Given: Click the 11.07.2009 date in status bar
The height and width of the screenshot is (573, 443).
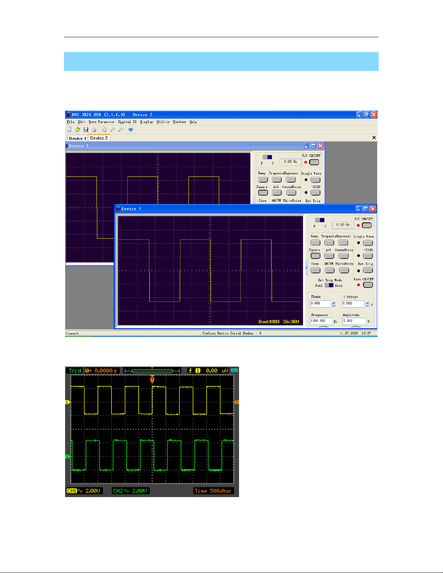Looking at the screenshot, I should (349, 333).
